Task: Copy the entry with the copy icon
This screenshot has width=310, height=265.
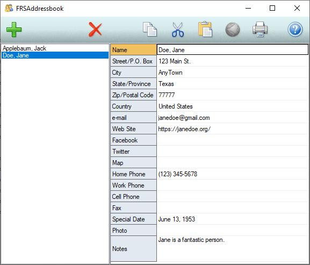Action: click(150, 30)
